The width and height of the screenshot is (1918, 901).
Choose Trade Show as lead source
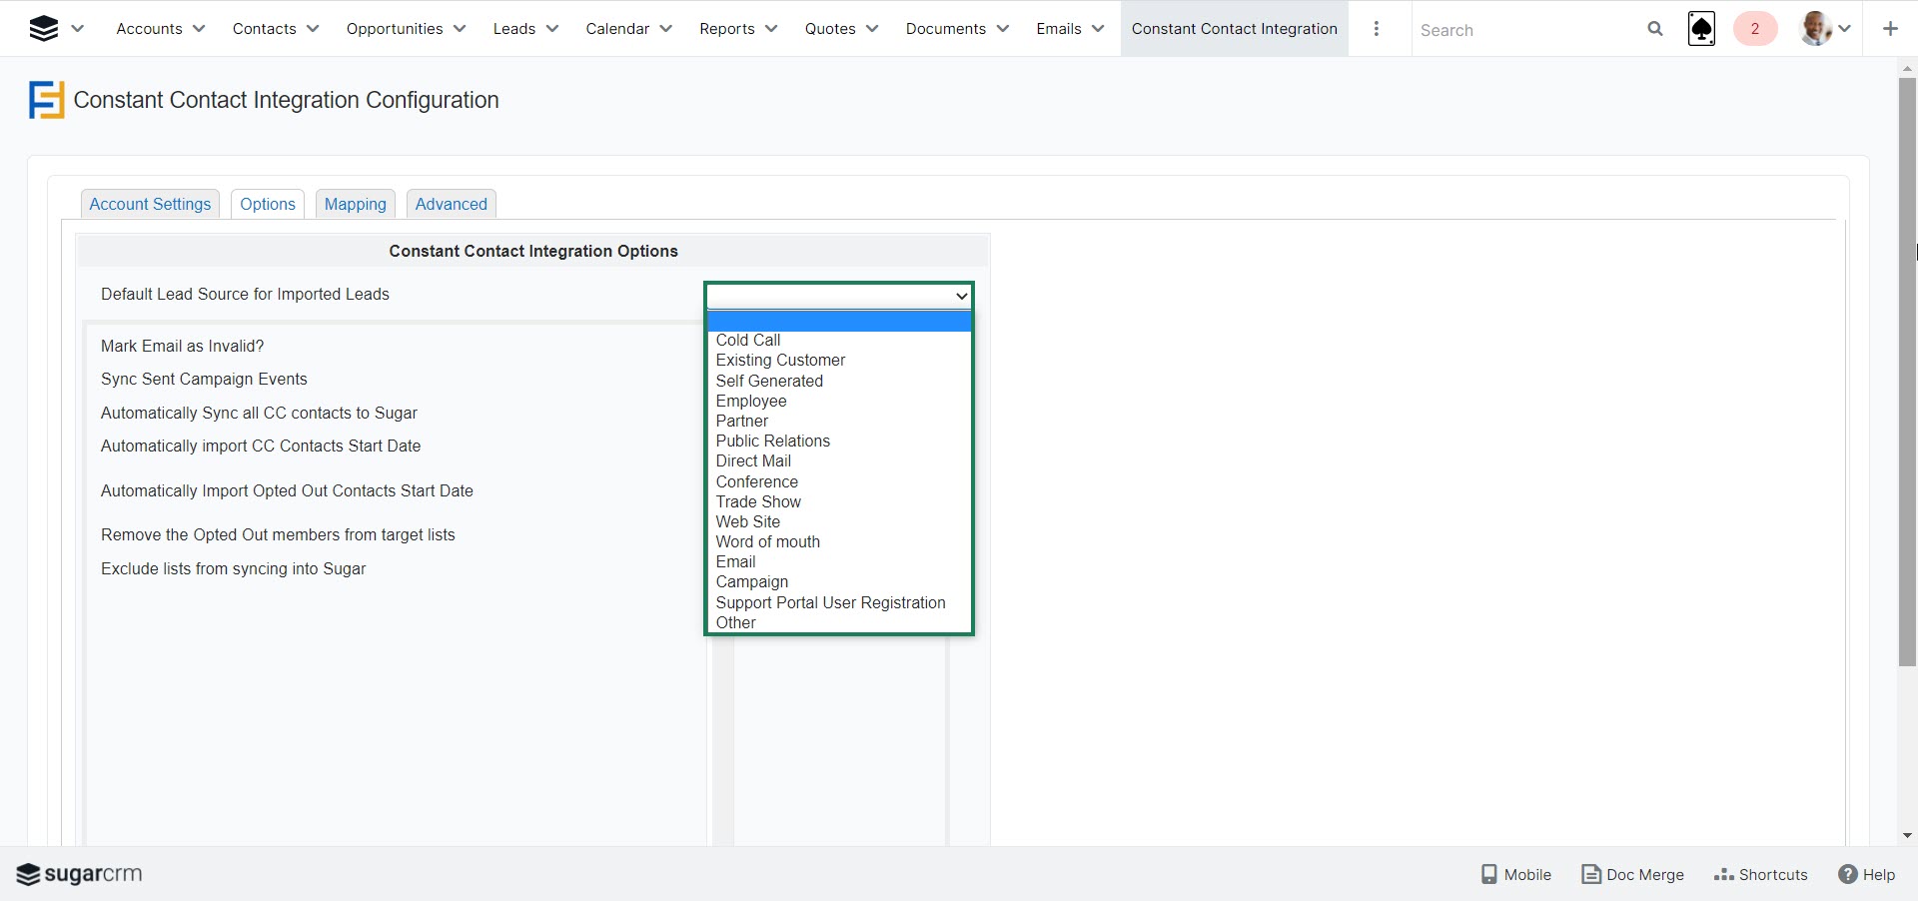coord(839,501)
